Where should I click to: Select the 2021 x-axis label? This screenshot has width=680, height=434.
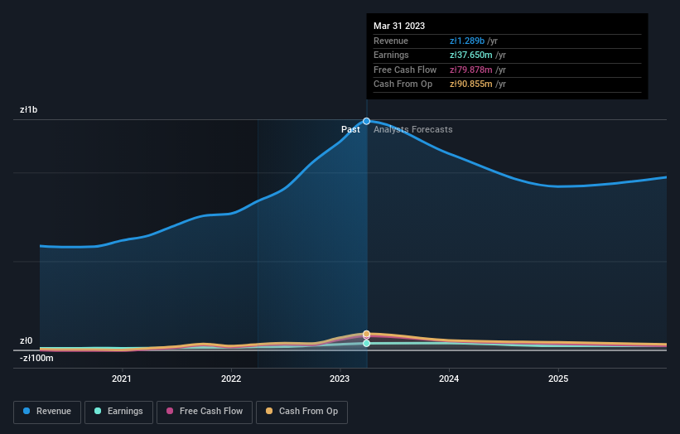tap(122, 379)
